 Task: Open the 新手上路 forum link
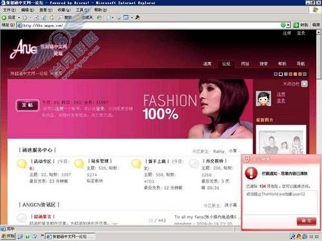click(x=157, y=161)
